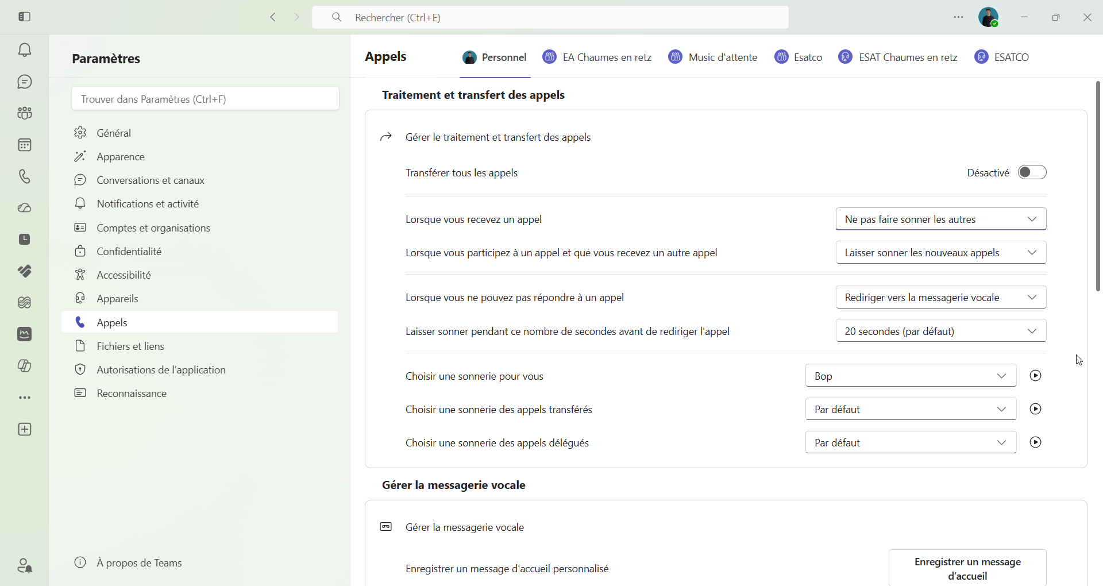
Task: Open the Teams communities icon
Action: 24,113
